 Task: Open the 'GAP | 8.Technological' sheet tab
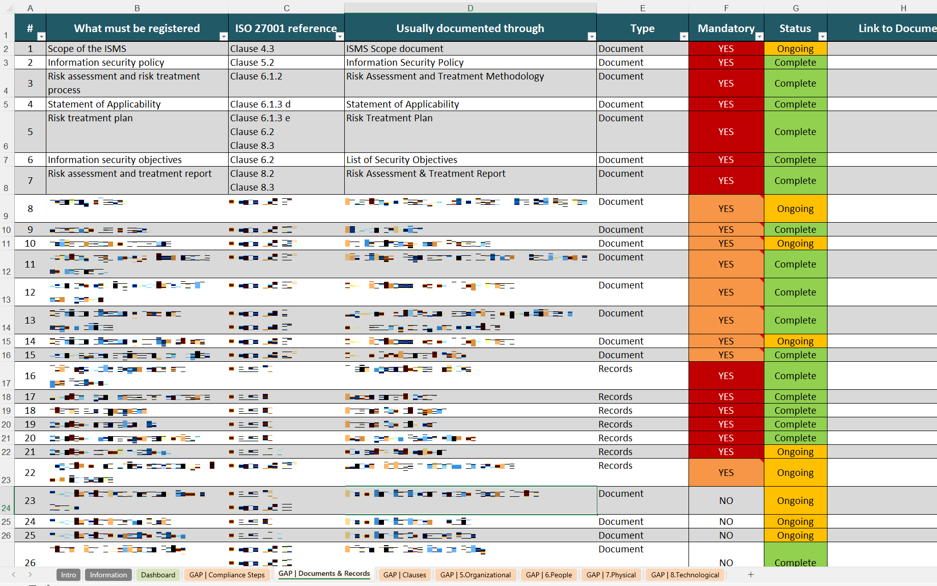pyautogui.click(x=685, y=574)
